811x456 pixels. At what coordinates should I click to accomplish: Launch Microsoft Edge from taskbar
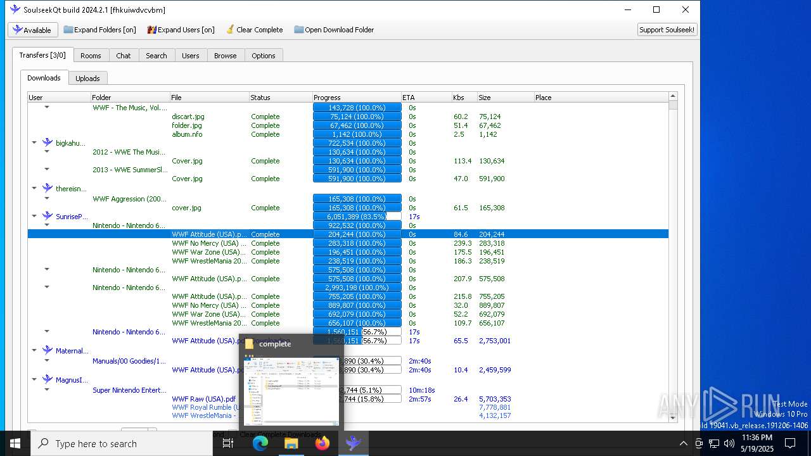(x=260, y=443)
